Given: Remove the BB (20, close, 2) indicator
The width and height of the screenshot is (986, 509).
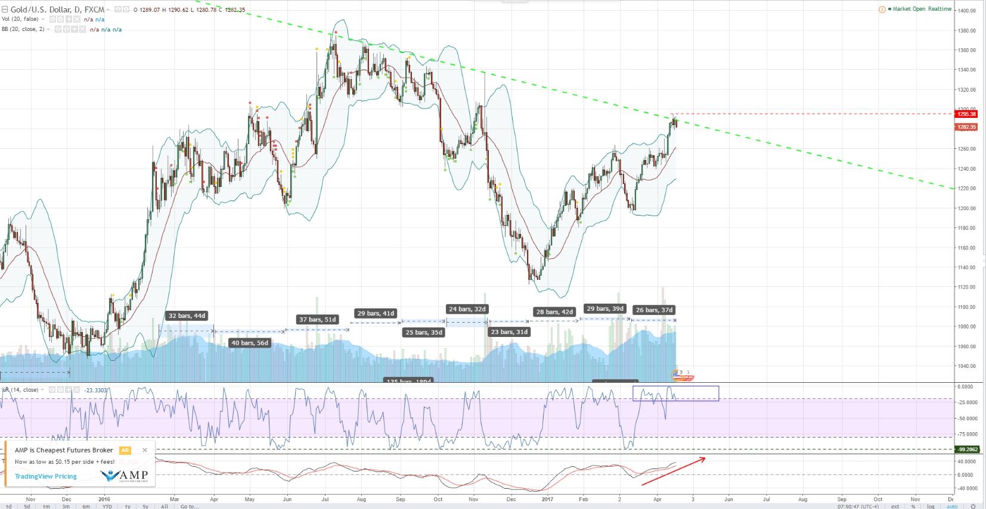Looking at the screenshot, I should pos(82,29).
